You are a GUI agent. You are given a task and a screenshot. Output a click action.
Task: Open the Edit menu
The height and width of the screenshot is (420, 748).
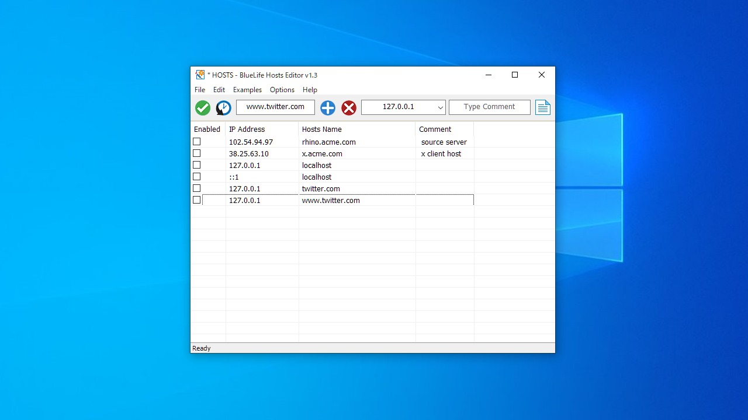[219, 90]
